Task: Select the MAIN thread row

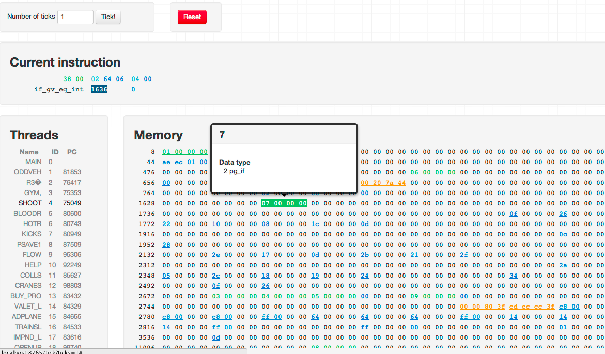Action: [x=45, y=162]
